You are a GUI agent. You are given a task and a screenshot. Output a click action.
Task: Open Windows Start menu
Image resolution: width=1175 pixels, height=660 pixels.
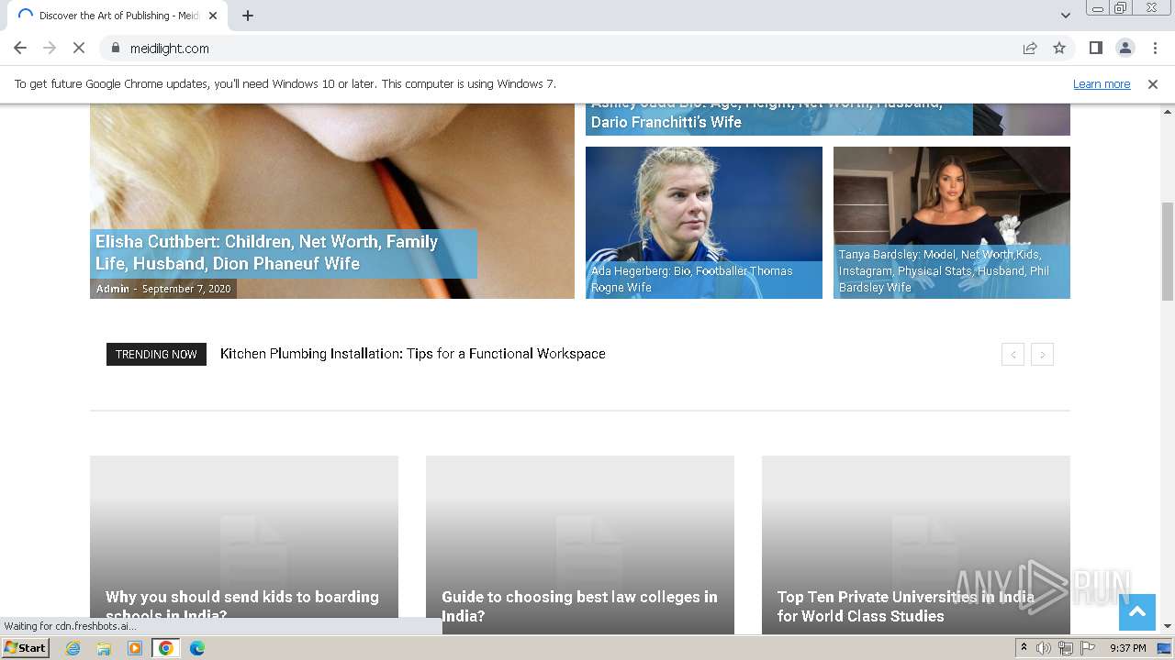click(26, 647)
